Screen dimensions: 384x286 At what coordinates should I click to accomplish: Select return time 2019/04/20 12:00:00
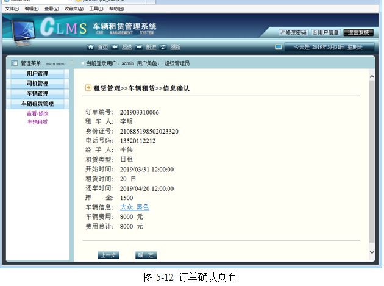point(147,188)
